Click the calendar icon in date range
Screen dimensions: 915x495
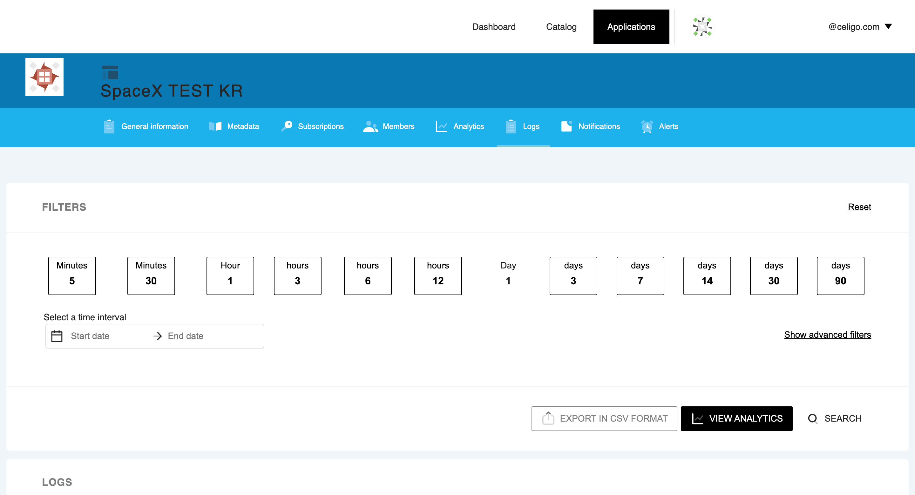[57, 336]
